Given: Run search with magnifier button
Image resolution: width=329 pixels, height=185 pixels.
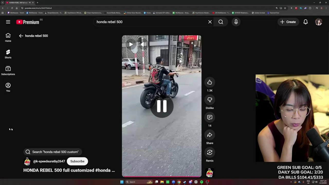Looking at the screenshot, I should point(221,22).
